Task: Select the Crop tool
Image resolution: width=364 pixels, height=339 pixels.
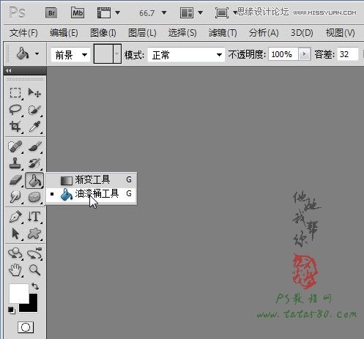Action: [15, 127]
